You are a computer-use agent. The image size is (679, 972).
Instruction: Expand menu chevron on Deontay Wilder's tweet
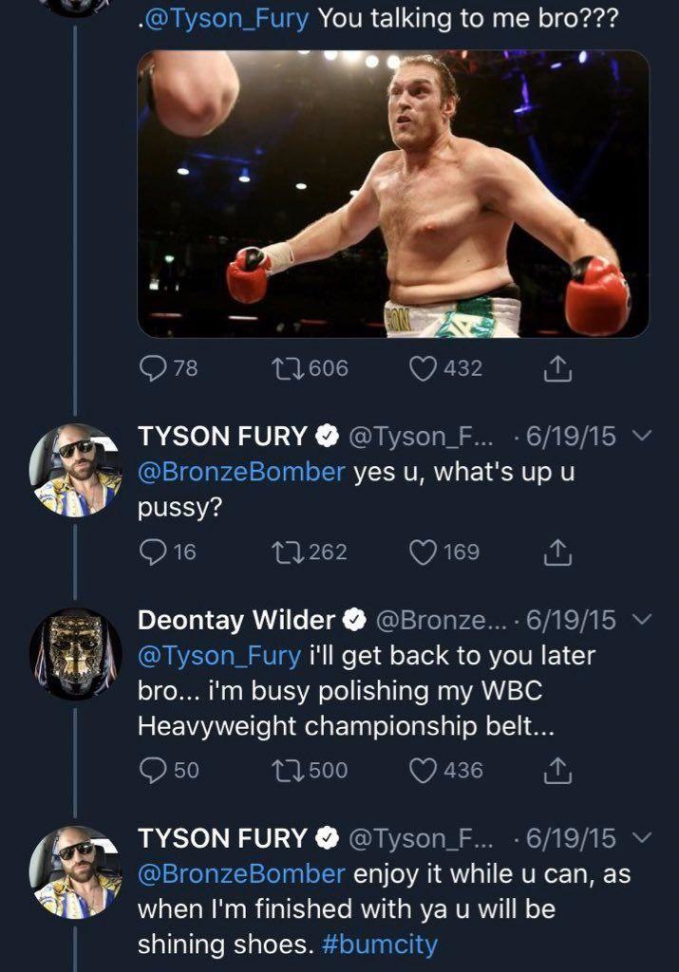coord(639,621)
